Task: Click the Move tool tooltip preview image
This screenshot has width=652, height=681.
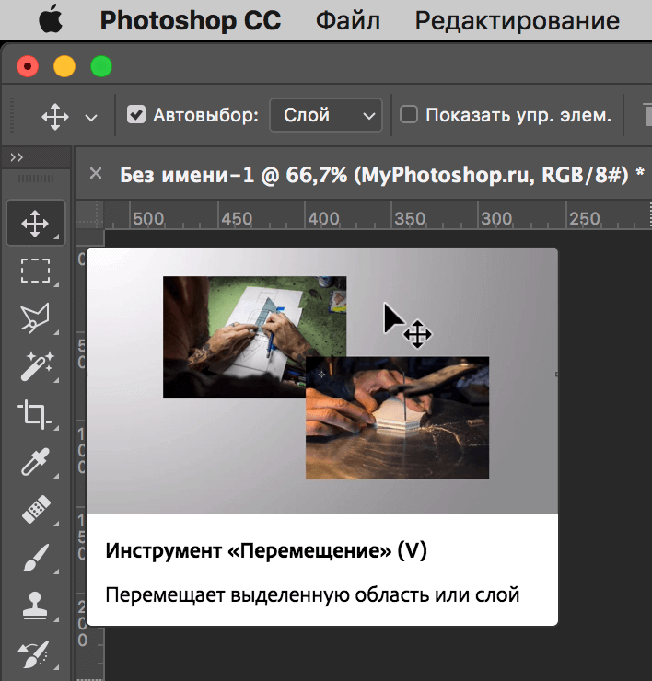Action: (x=322, y=381)
